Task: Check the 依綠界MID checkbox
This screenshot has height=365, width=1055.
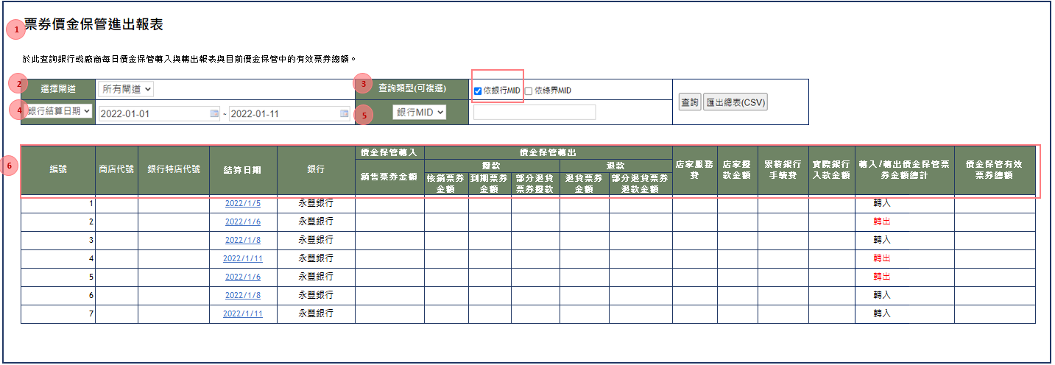Action: [x=529, y=91]
